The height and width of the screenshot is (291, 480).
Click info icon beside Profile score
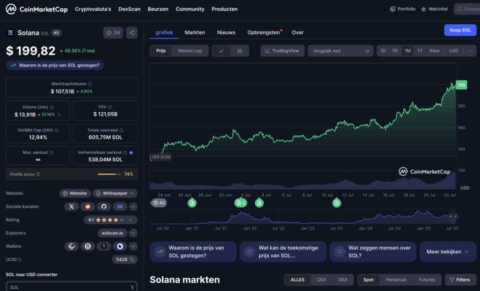38,174
